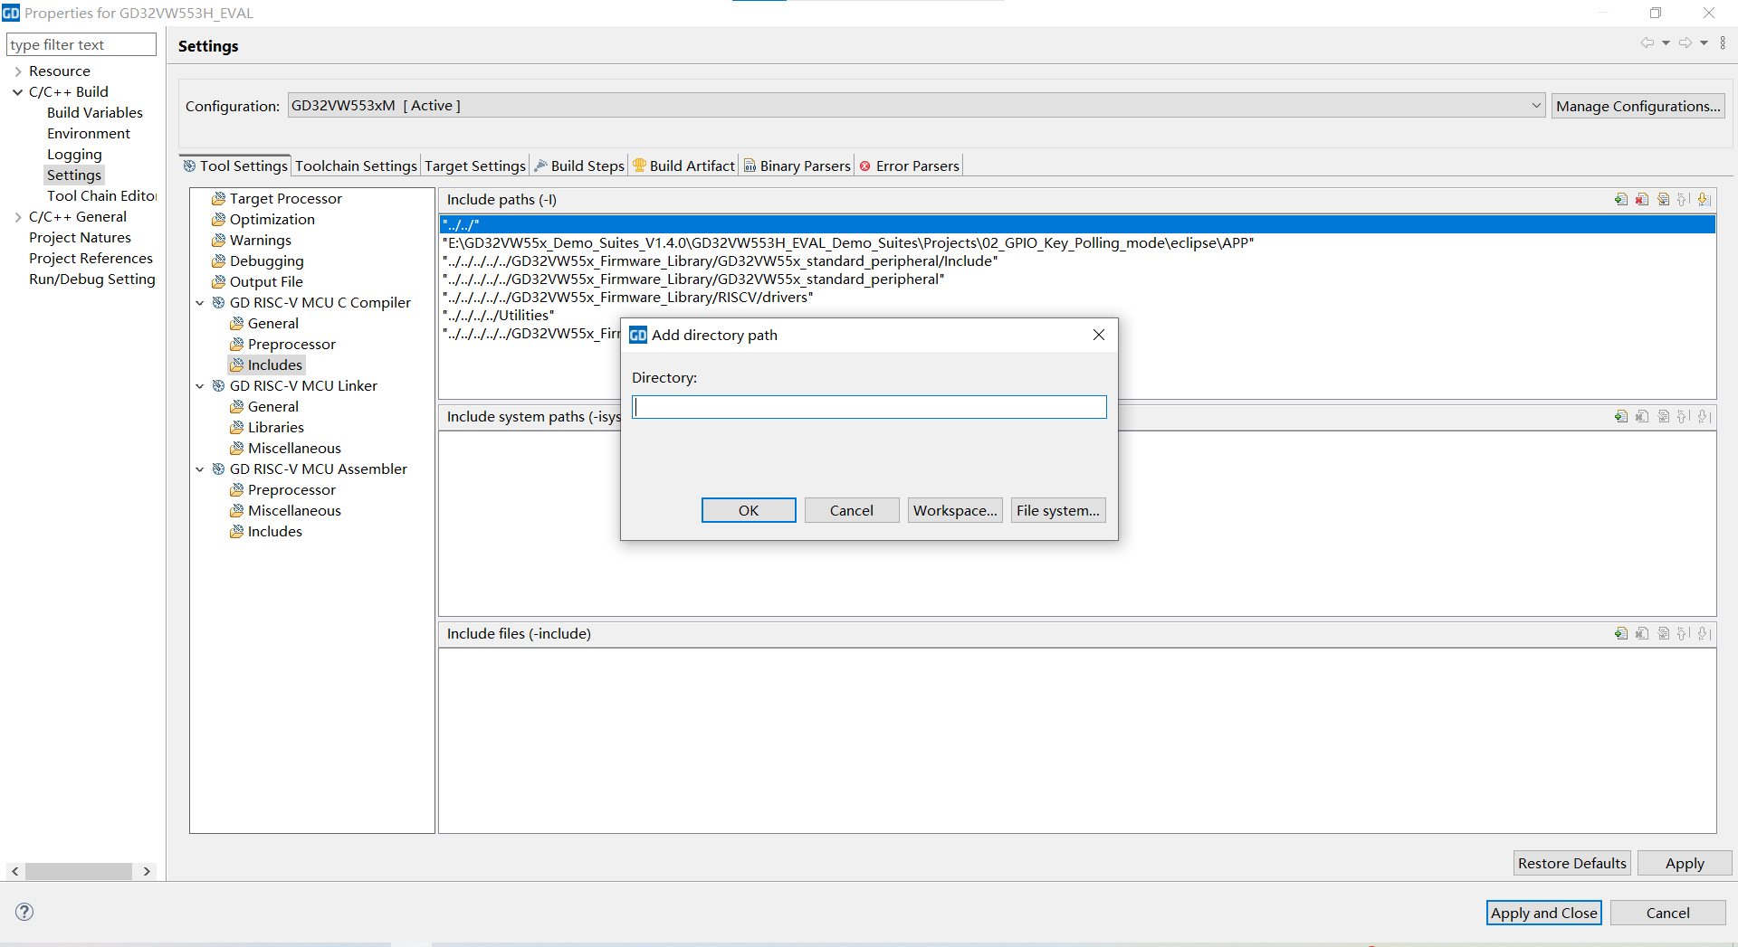Switch to the Build Steps tab
Viewport: 1738px width, 947px height.
[587, 166]
